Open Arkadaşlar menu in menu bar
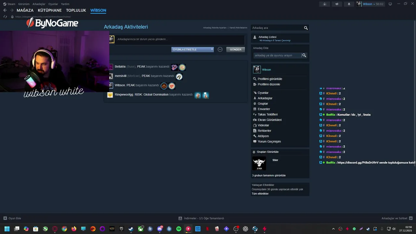Screen dimensions: 416x234 tap(39, 4)
